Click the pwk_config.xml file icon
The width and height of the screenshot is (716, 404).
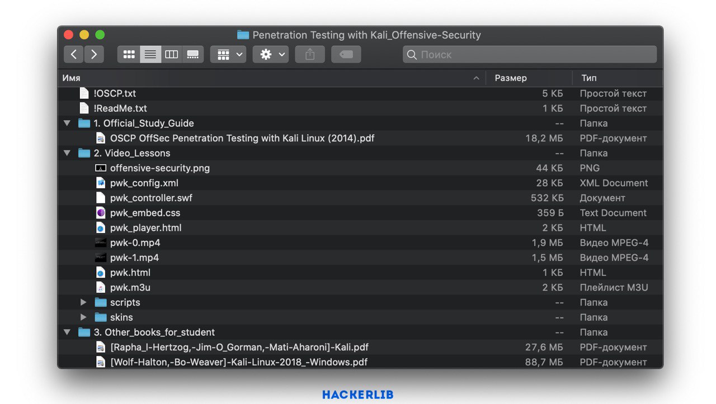click(101, 183)
